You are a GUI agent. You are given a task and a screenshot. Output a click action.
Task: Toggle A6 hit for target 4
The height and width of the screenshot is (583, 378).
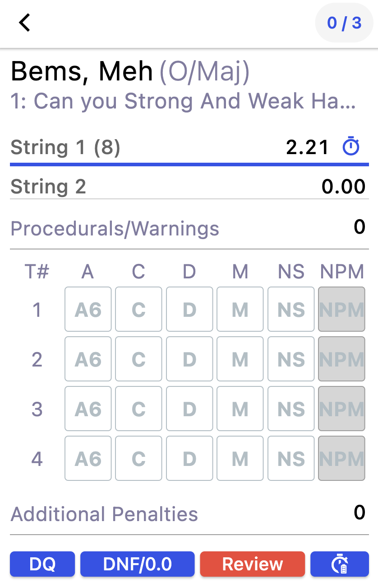pos(88,459)
